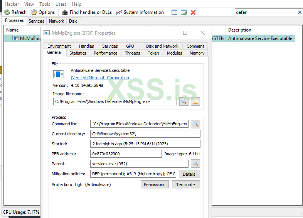
Task: Click the Mitigation policies field
Action: pos(133,174)
